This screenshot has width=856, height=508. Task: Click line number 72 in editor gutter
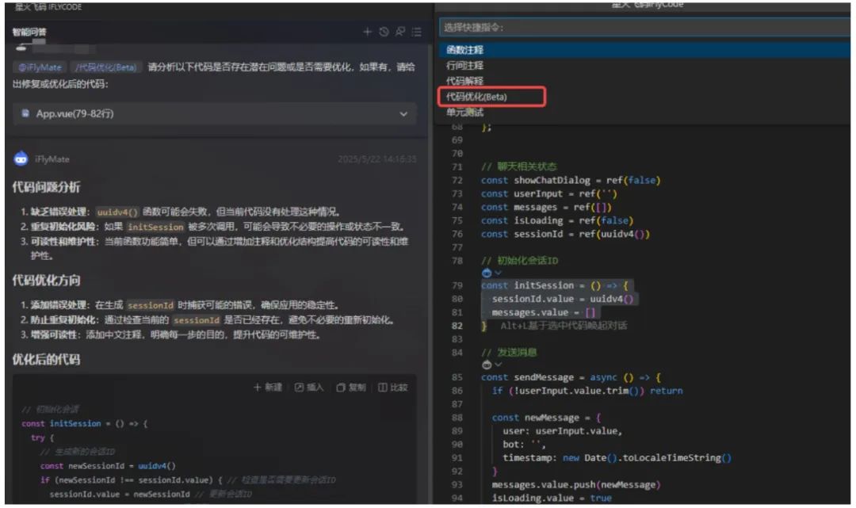(457, 181)
